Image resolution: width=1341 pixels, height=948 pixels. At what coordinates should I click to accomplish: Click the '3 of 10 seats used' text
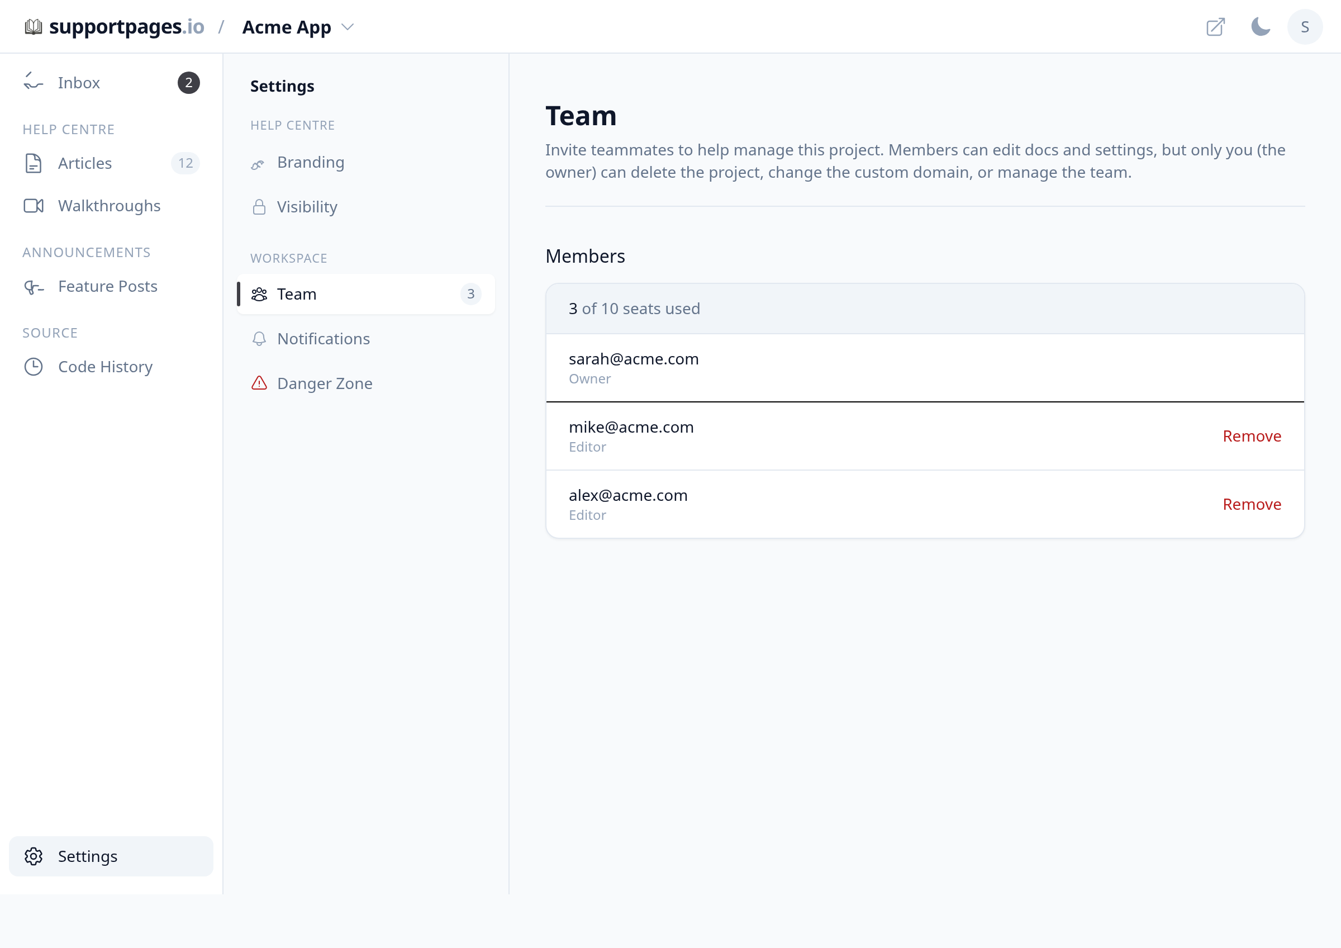point(634,309)
